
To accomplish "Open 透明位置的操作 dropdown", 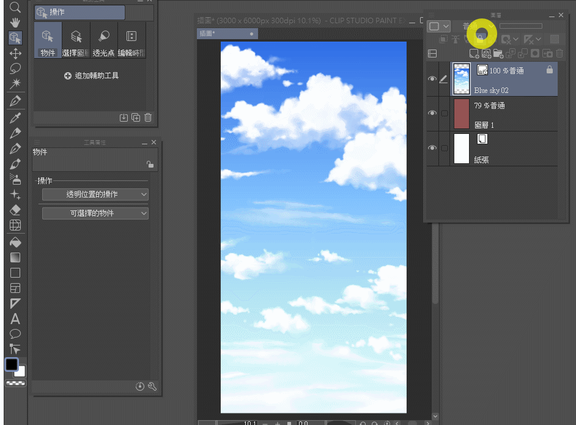I will click(x=95, y=194).
